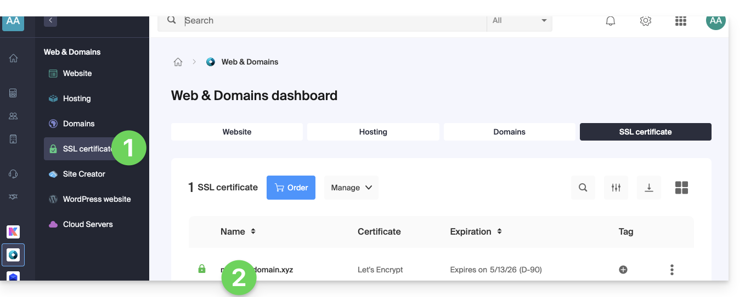The height and width of the screenshot is (297, 745).
Task: Click the download export icon
Action: pos(648,188)
